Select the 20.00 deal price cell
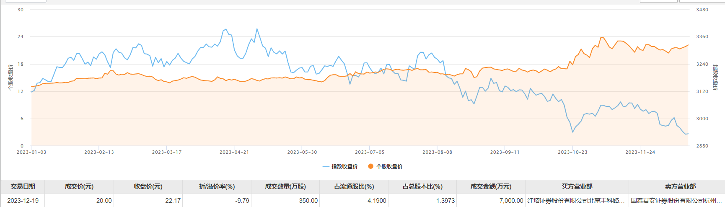 coord(79,201)
